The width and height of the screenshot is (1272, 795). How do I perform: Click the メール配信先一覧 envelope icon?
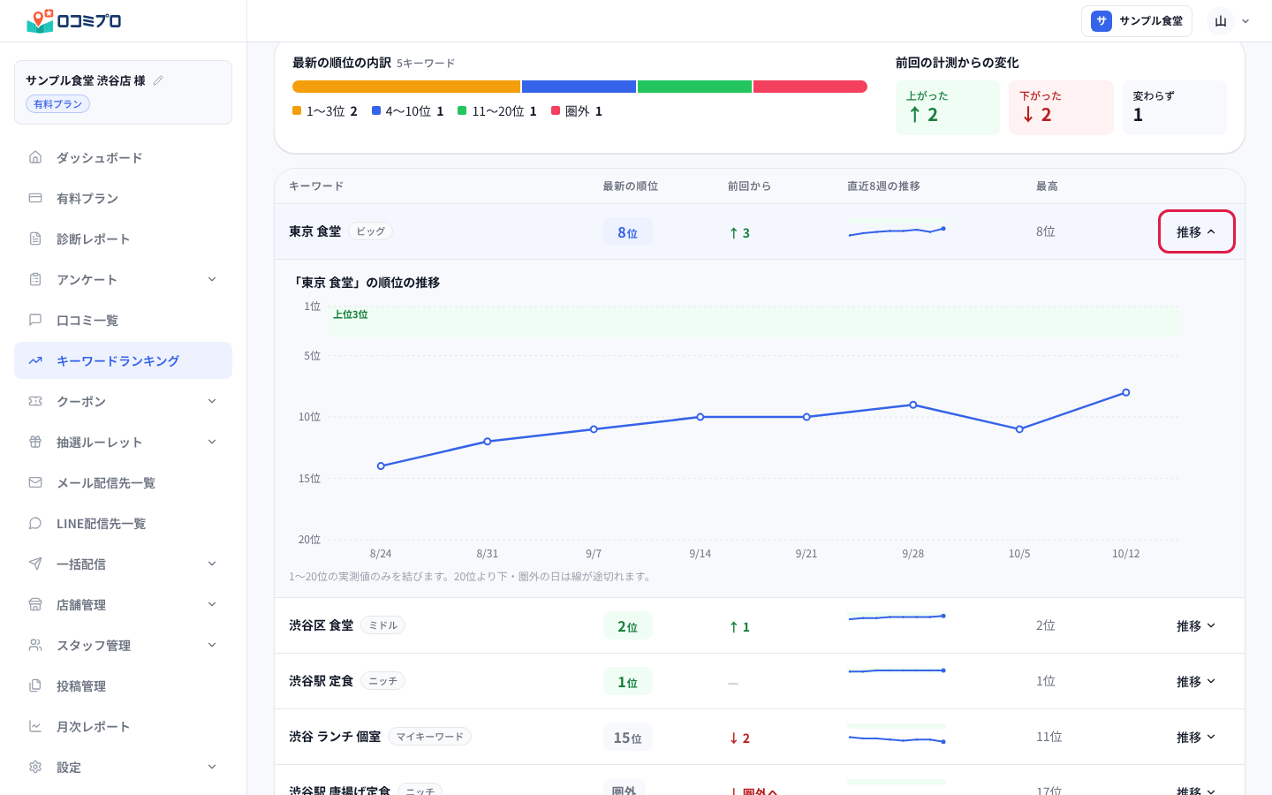tap(35, 482)
